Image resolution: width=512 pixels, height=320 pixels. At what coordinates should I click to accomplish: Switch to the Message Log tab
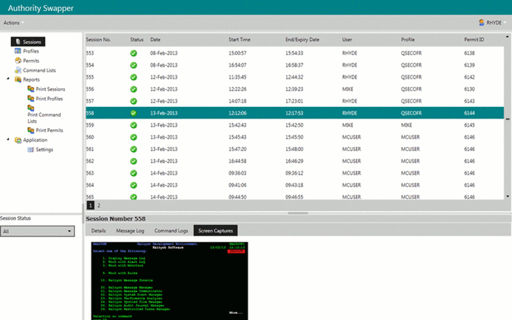(x=130, y=231)
